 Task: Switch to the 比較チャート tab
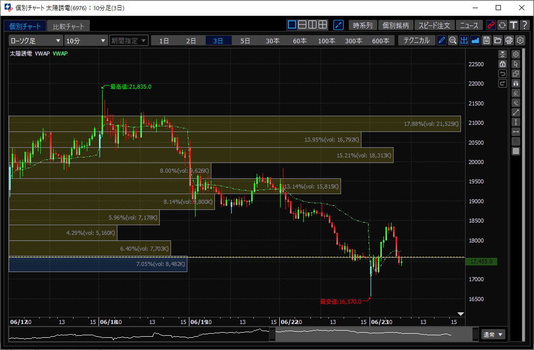68,26
